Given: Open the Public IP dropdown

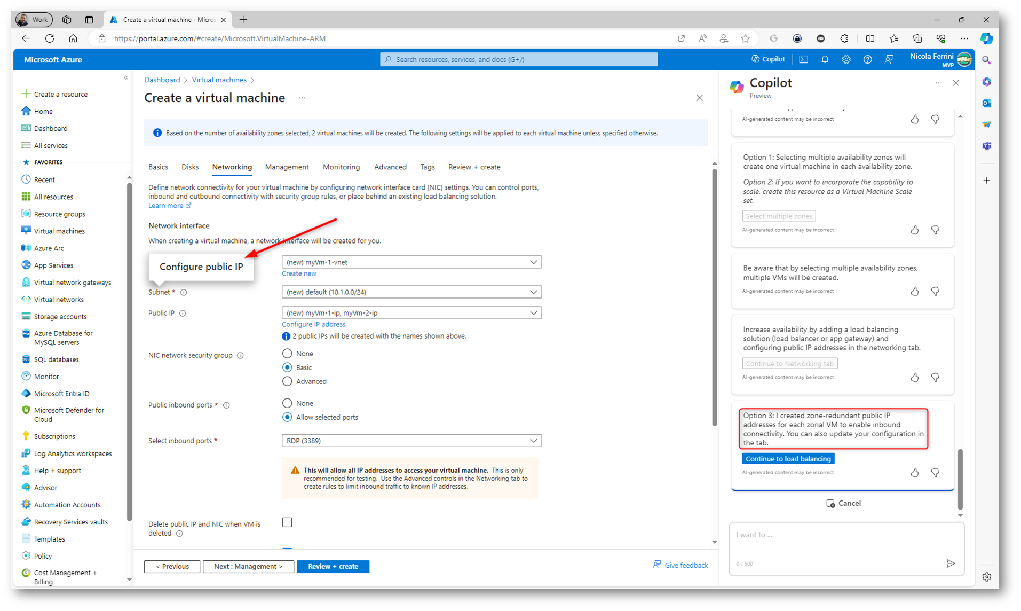Looking at the screenshot, I should (411, 312).
